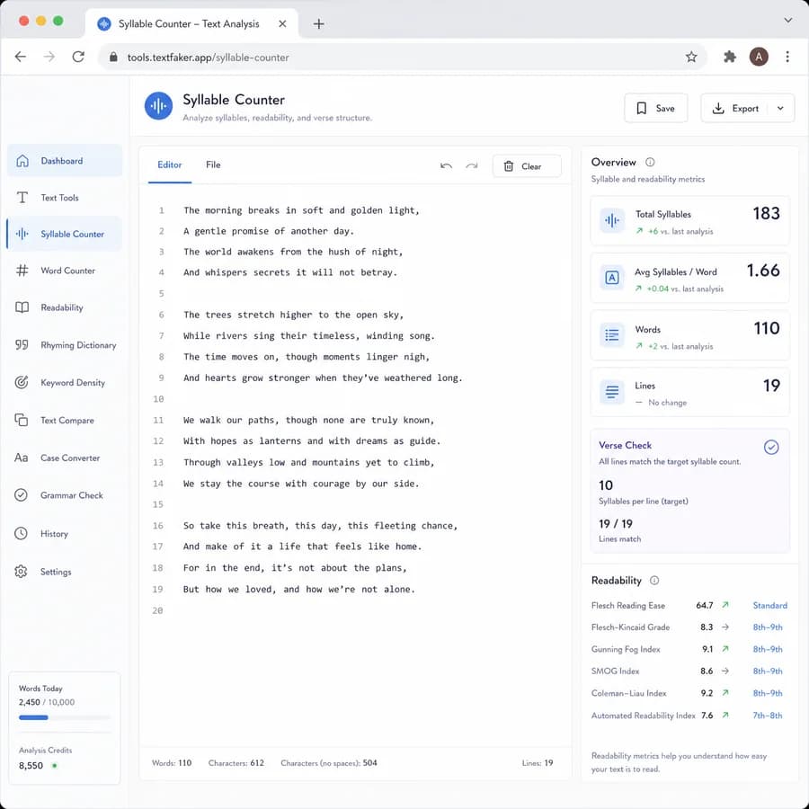Click the Flesch-Kincaid 8th–9th grade link
809x809 pixels.
coord(768,627)
